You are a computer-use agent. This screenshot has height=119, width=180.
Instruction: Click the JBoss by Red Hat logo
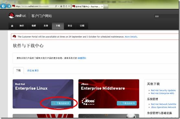[88, 101]
